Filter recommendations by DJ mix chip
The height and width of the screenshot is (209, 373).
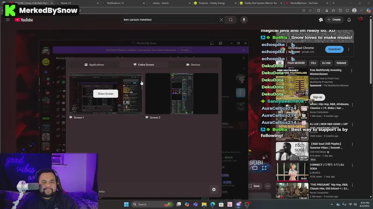326,63
